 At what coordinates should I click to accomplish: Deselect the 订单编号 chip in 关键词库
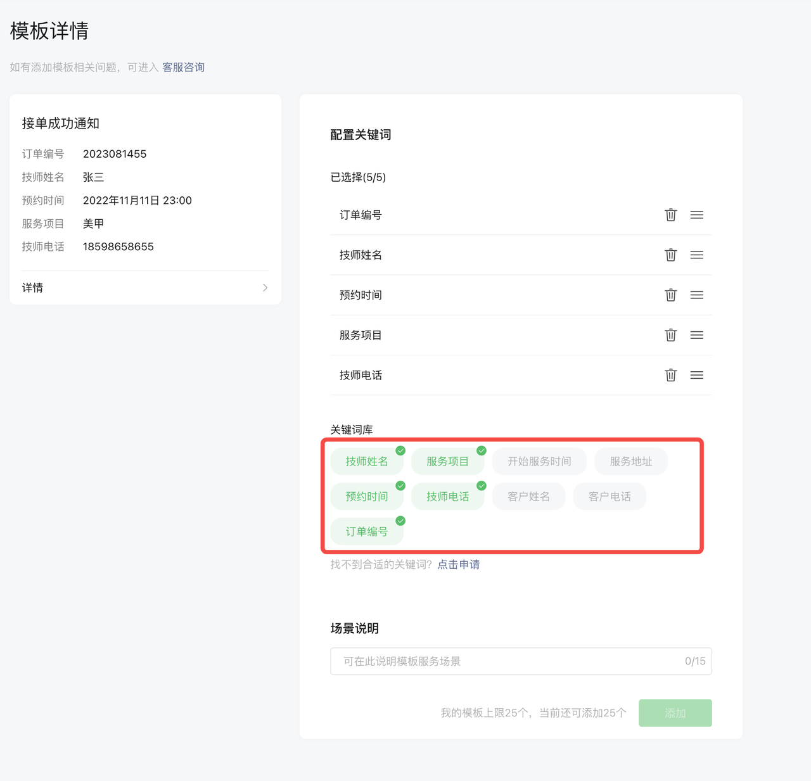(x=367, y=531)
